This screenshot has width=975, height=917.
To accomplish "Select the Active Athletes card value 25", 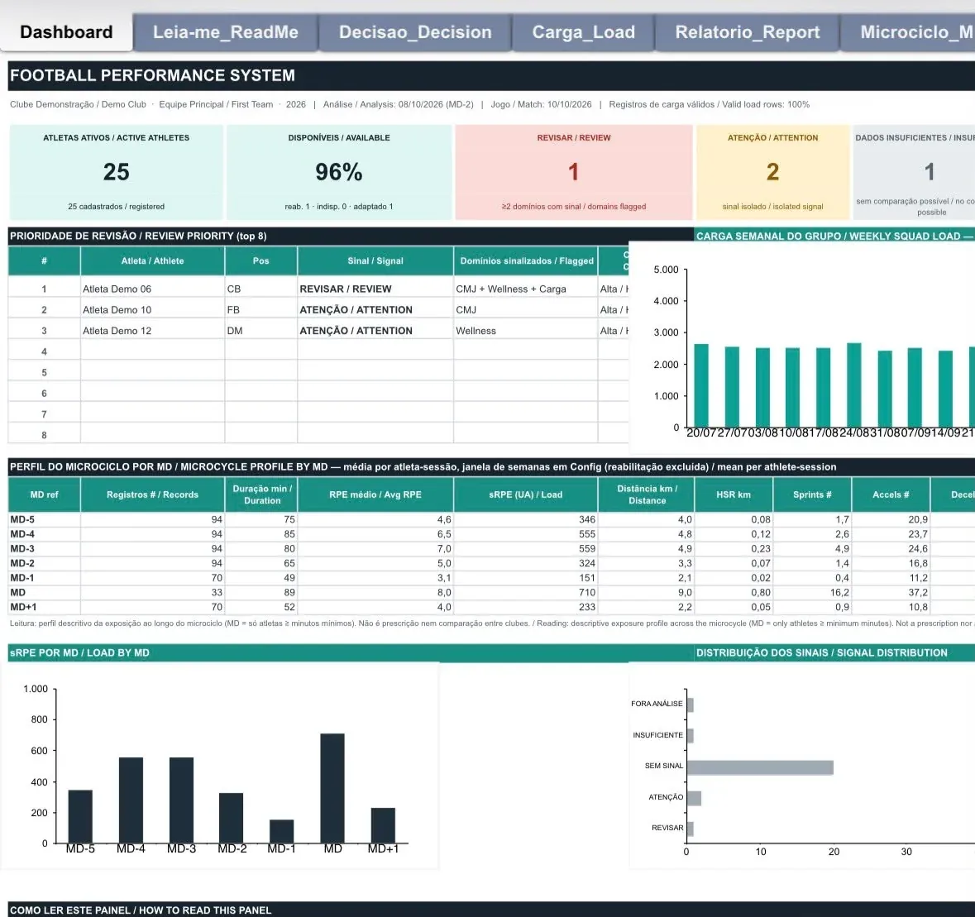I will click(x=117, y=172).
